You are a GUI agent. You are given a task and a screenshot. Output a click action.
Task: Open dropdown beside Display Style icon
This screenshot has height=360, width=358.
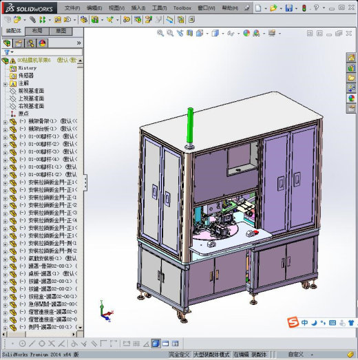point(223,34)
